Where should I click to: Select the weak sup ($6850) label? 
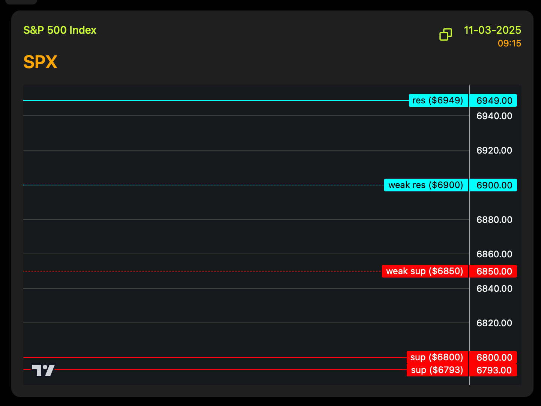point(425,271)
